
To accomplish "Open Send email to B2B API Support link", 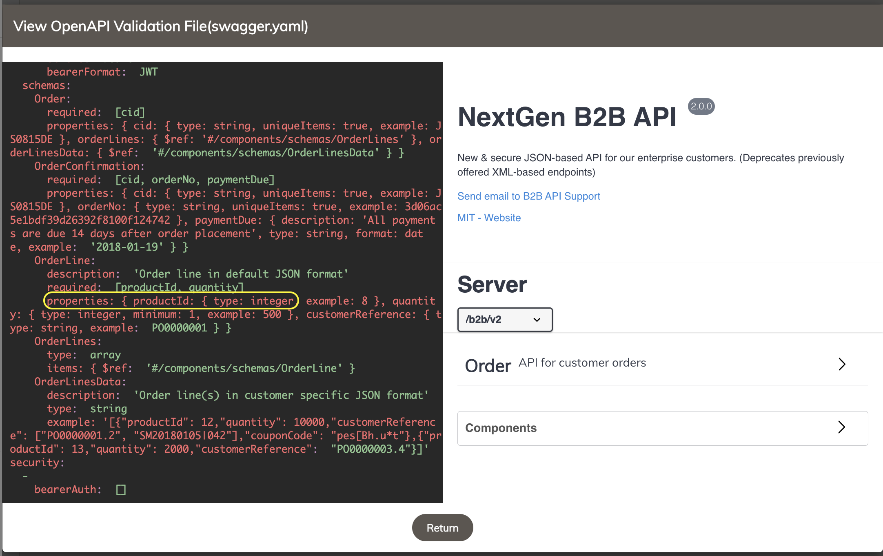I will pos(528,196).
